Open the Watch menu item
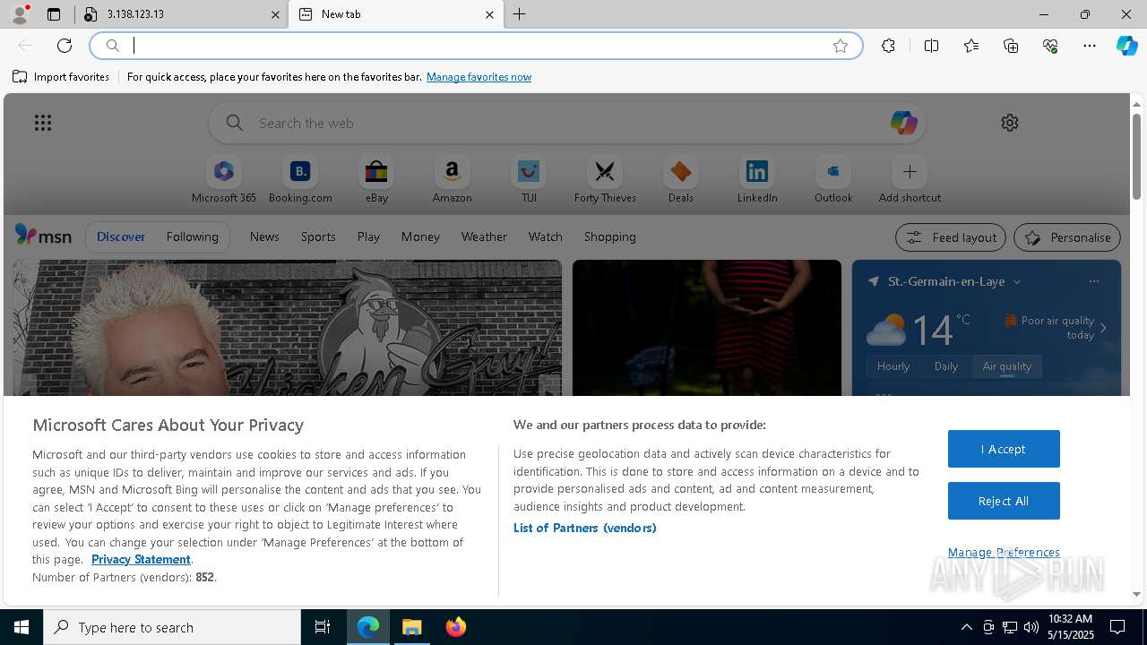 point(545,236)
